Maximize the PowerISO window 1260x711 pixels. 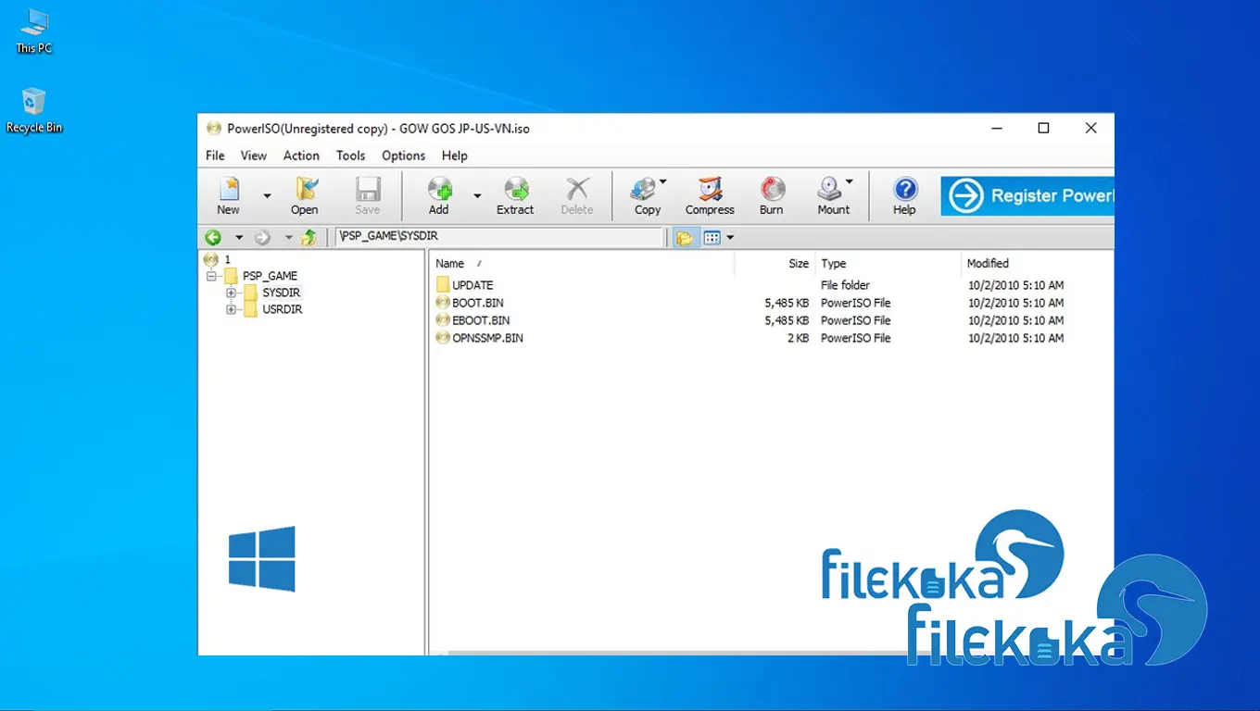(x=1043, y=128)
